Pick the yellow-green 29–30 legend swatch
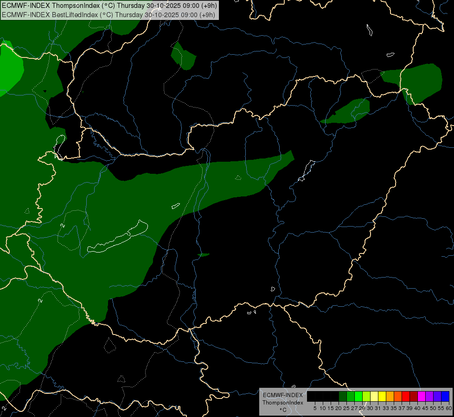454x417 pixels. 366,396
